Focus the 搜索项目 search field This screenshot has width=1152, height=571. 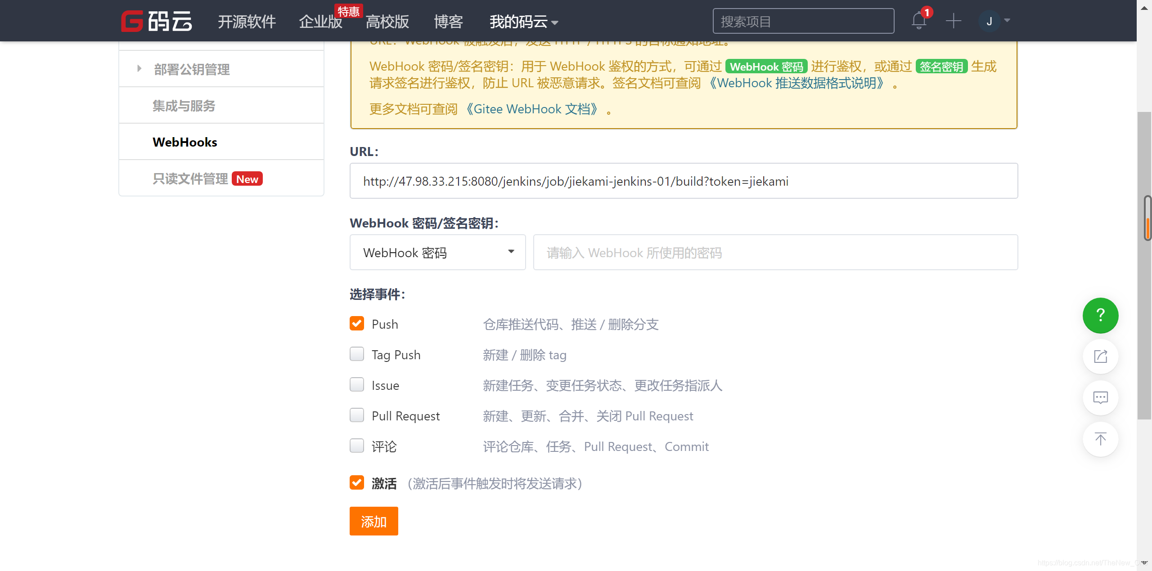(x=803, y=21)
